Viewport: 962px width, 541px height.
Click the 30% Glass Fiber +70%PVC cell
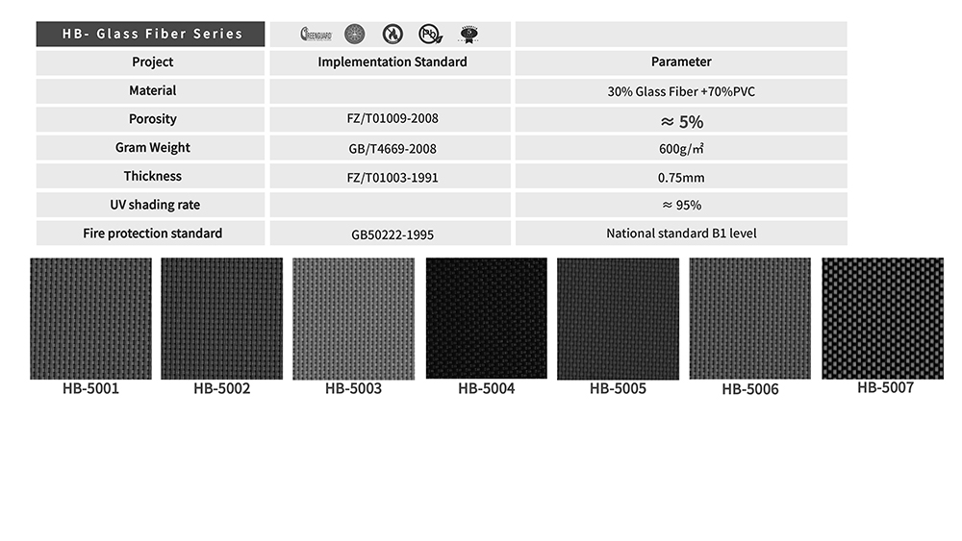[x=681, y=91]
